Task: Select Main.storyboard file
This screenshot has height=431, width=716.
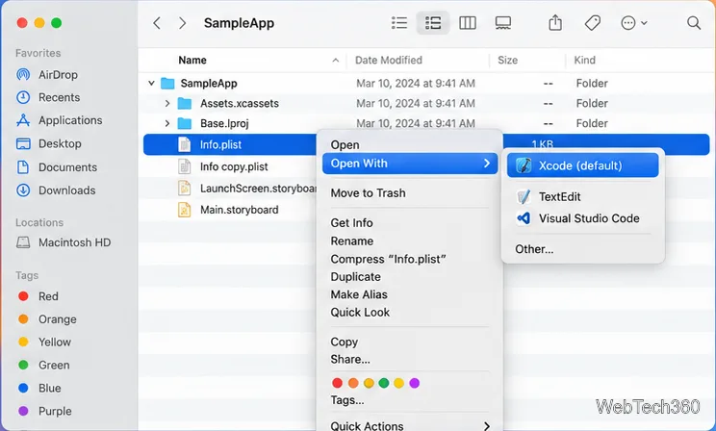Action: [228, 210]
